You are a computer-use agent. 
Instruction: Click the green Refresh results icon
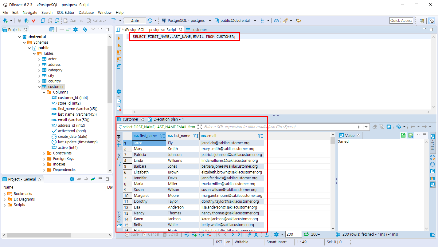(306, 234)
